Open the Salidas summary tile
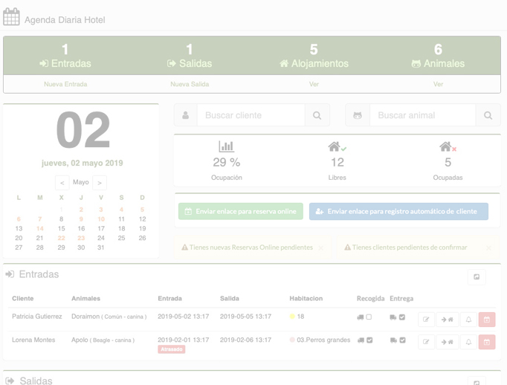 tap(190, 56)
